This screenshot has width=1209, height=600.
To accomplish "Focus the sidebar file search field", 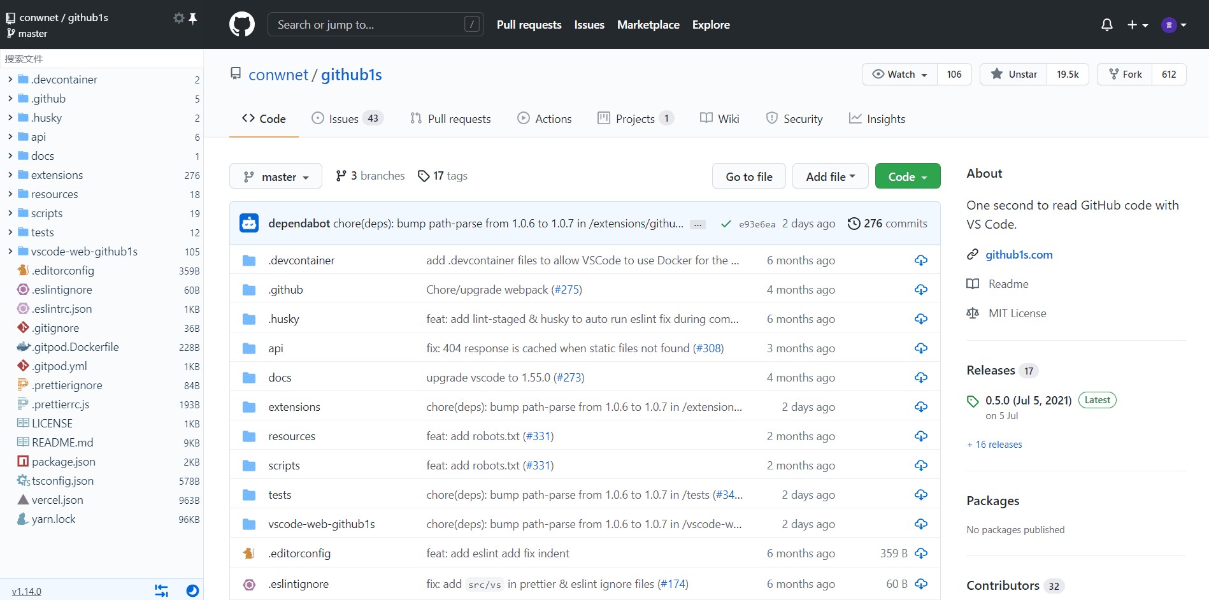I will coord(102,59).
